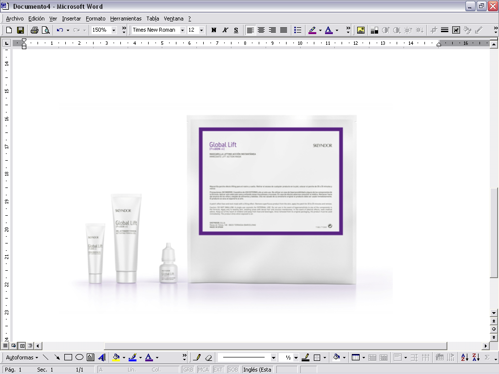
Task: Open the zoom 150% dropdown
Action: coord(114,30)
